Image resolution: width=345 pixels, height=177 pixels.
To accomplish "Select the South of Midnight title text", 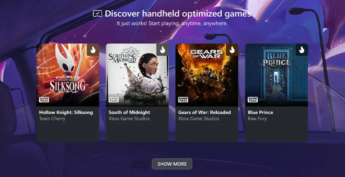I will pos(129,112).
